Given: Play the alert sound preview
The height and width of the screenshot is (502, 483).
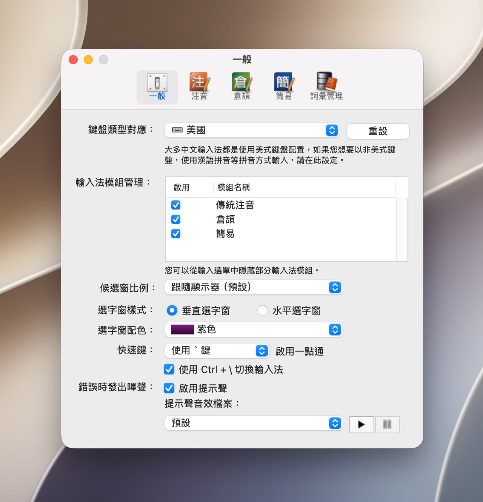Looking at the screenshot, I should [361, 425].
